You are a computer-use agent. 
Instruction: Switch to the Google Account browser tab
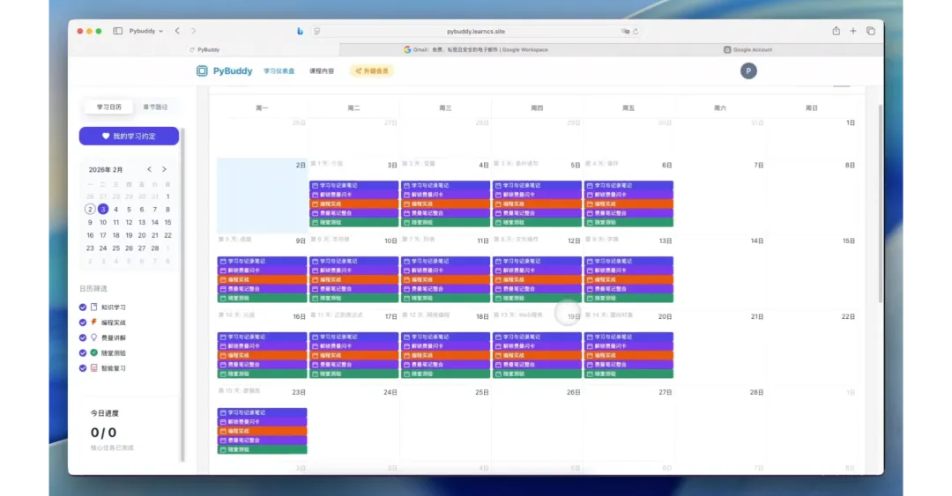[x=747, y=50]
